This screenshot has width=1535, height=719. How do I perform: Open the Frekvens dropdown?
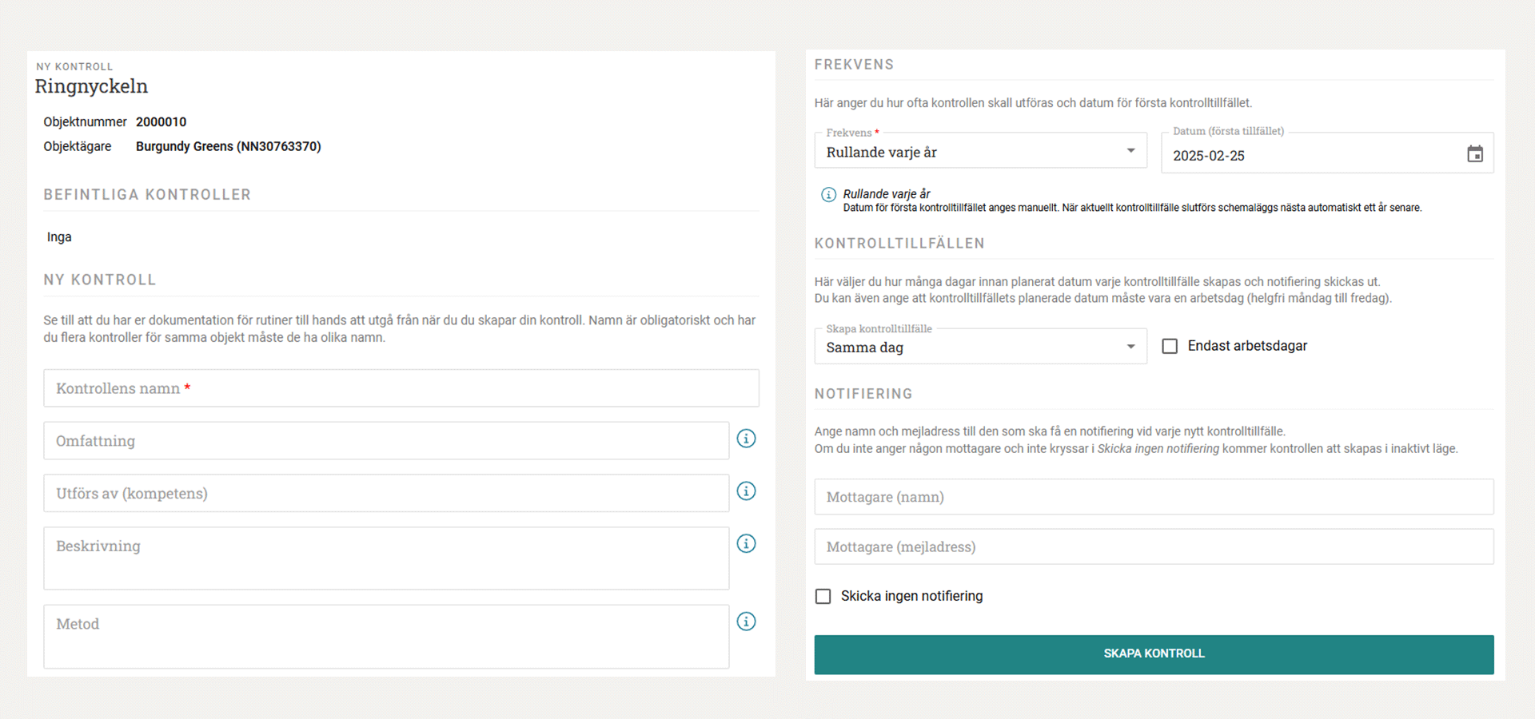coord(980,151)
